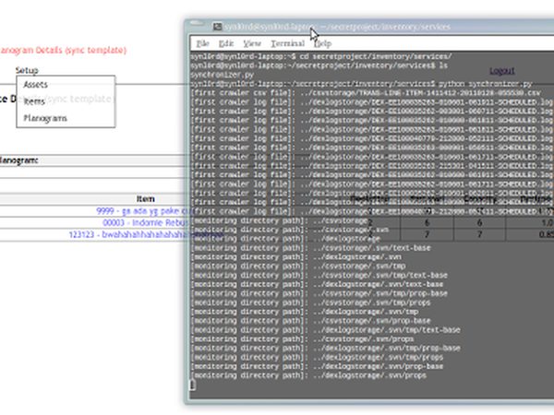Open the Terminal menu in the menu bar

[287, 43]
